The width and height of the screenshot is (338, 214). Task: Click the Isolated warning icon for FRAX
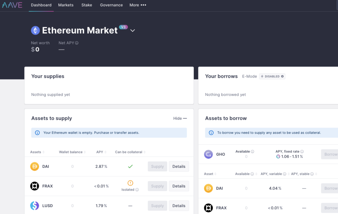pyautogui.click(x=130, y=183)
